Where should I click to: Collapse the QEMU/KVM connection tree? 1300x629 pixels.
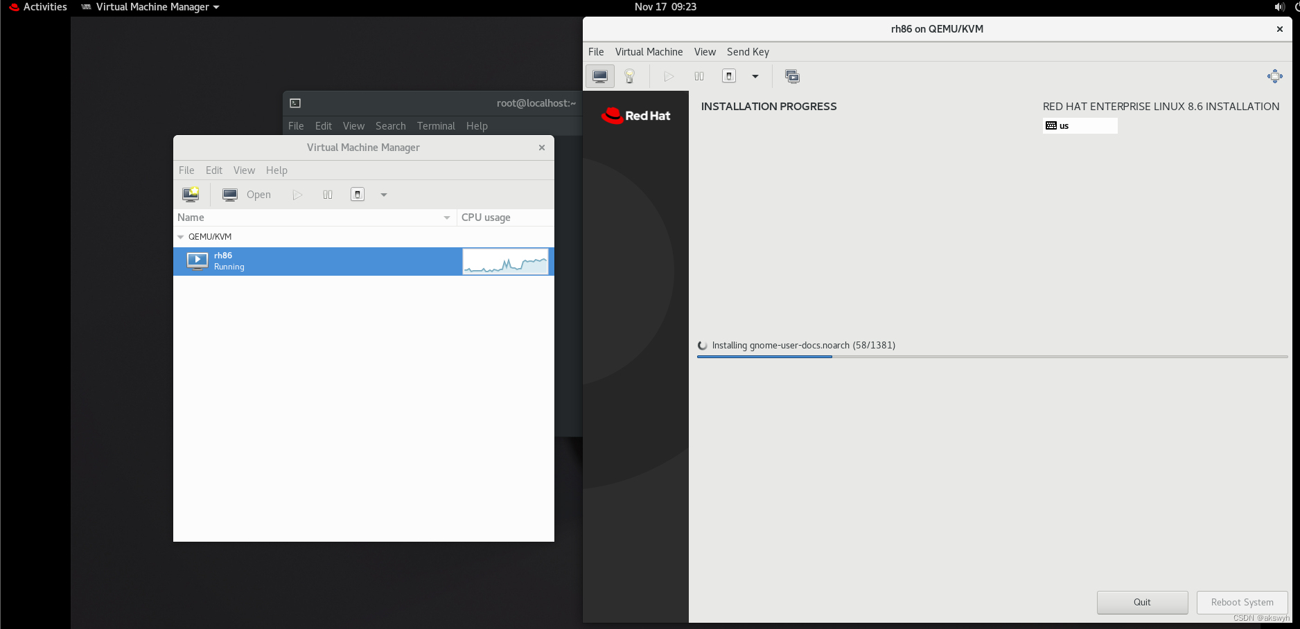(181, 237)
